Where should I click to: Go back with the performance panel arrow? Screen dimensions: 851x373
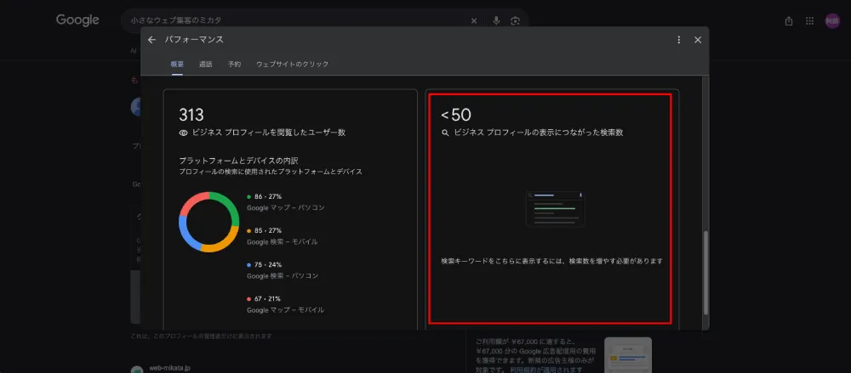point(151,40)
